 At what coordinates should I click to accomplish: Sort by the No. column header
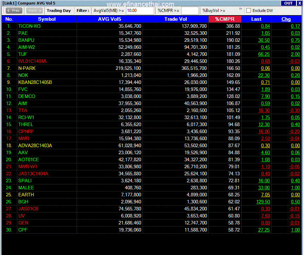click(x=9, y=19)
